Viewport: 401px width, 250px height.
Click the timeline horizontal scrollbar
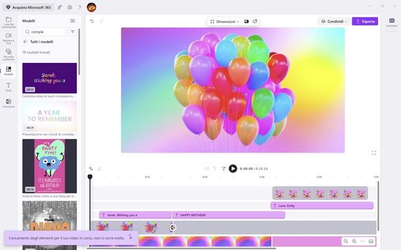[x=181, y=248]
